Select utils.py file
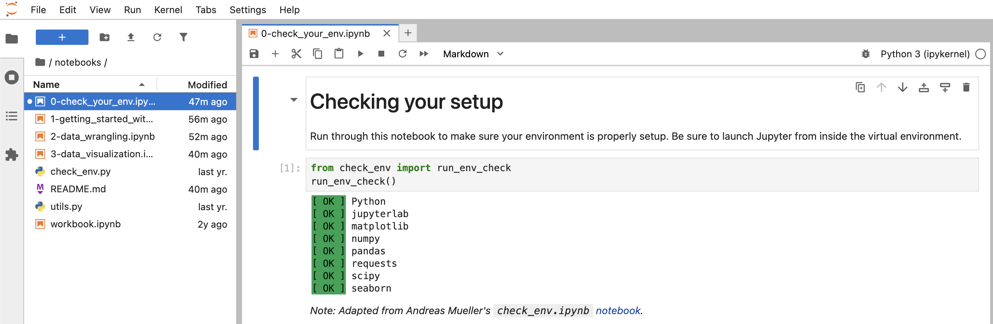 click(x=130, y=207)
